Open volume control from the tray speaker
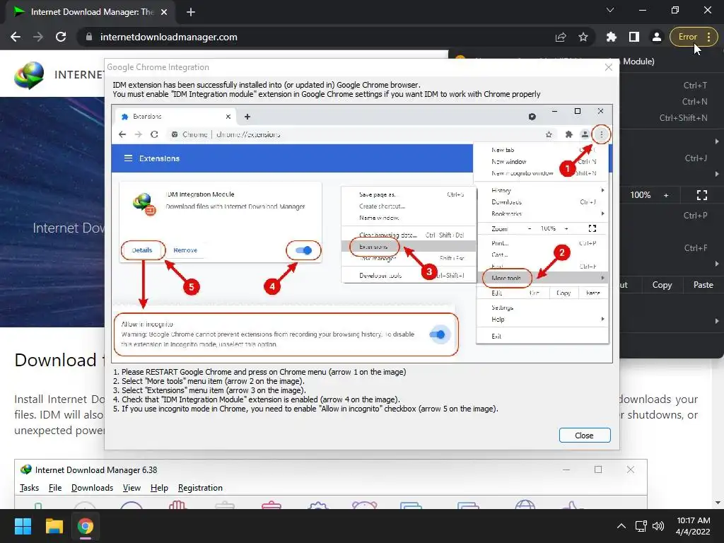This screenshot has width=724, height=543. (658, 526)
